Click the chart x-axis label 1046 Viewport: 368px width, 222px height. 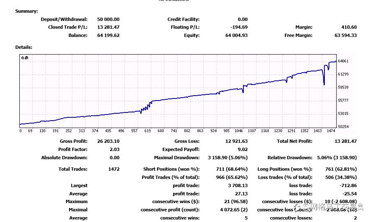[x=238, y=130]
